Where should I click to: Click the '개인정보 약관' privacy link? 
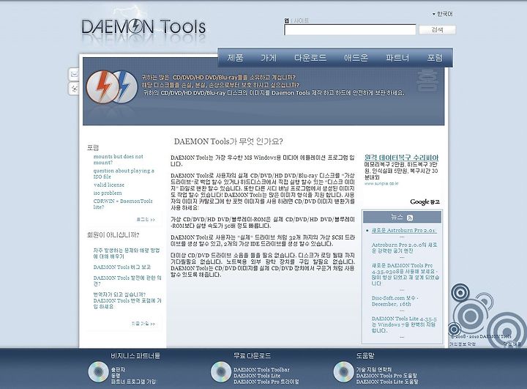point(463,344)
